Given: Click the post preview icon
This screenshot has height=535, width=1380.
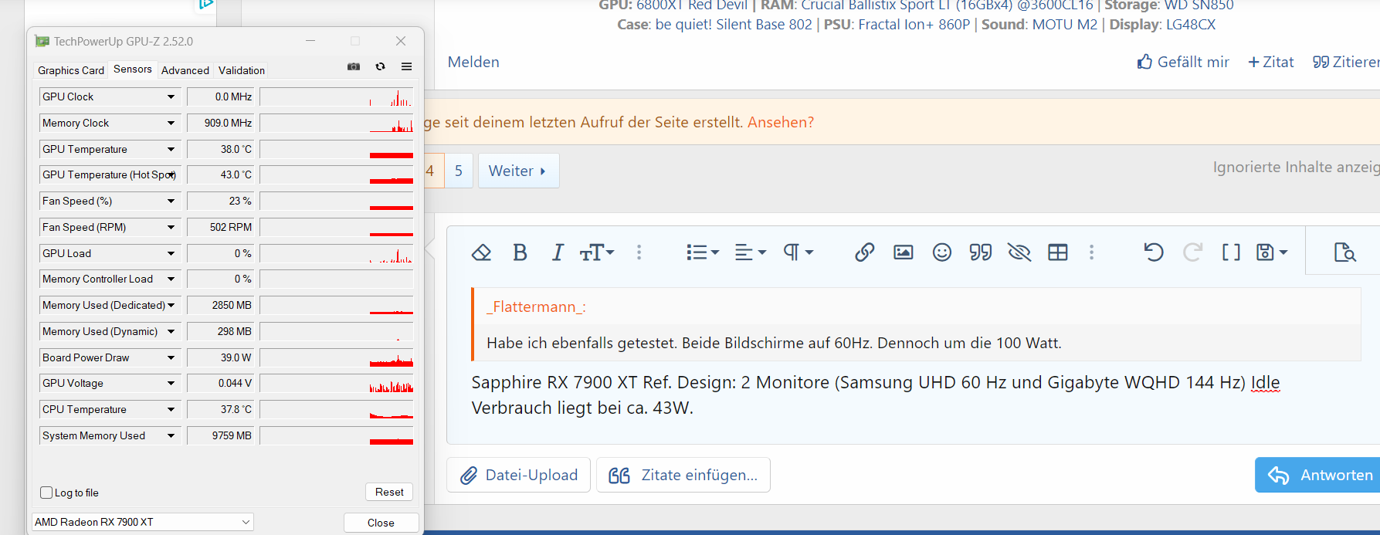Looking at the screenshot, I should point(1344,252).
